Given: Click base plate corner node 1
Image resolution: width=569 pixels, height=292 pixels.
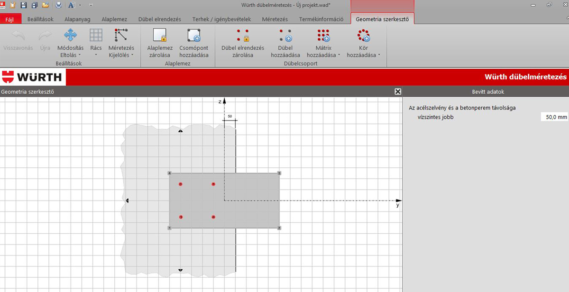Looking at the screenshot, I should click(x=169, y=228).
